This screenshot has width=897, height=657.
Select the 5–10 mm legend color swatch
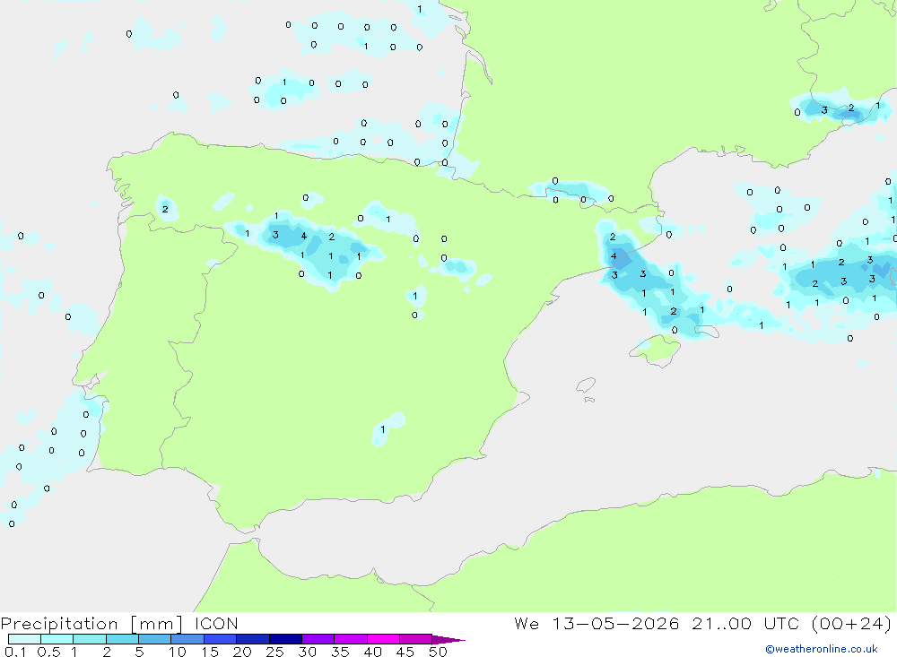click(x=155, y=639)
